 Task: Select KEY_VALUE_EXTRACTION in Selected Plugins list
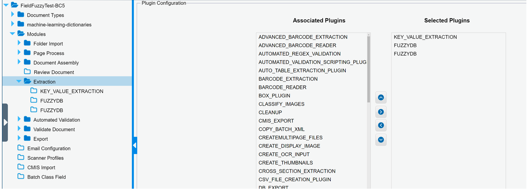(x=425, y=37)
